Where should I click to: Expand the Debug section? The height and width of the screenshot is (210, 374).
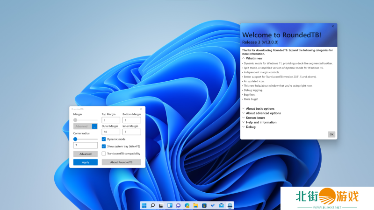(244, 127)
